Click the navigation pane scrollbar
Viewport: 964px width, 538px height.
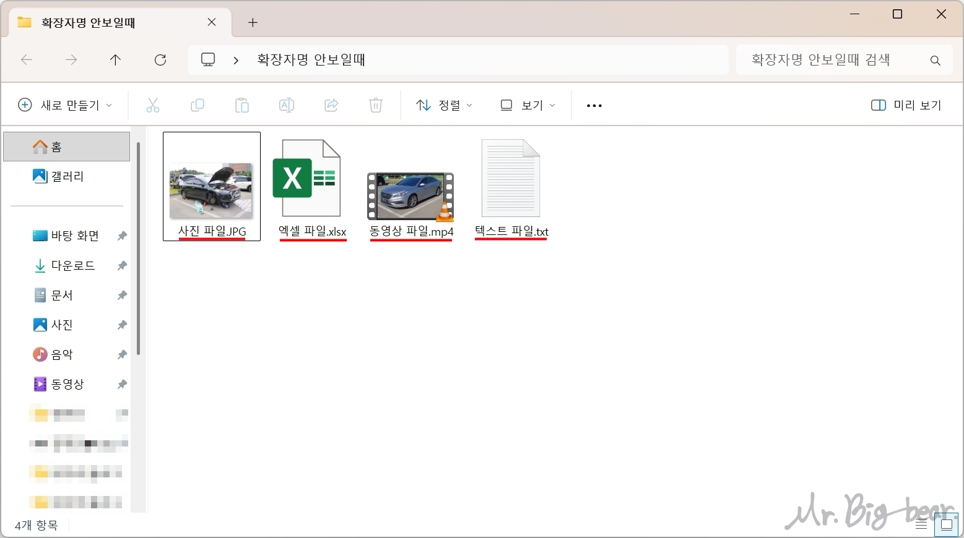[x=138, y=247]
